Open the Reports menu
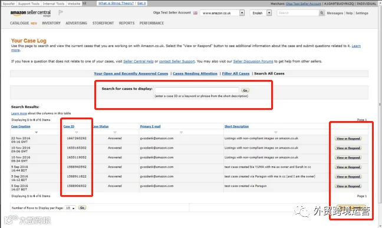Screen dimensions: 382x228 [x=127, y=23]
